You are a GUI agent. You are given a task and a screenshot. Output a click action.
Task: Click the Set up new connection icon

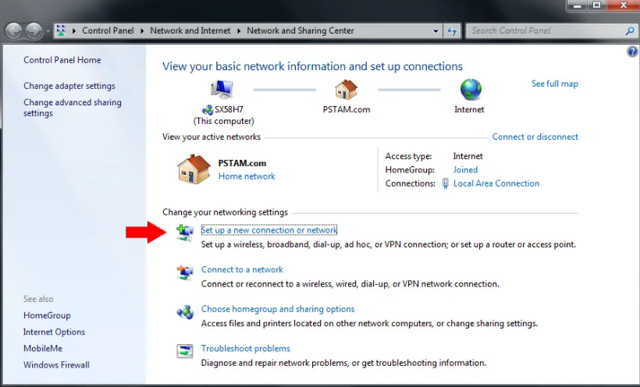(185, 233)
